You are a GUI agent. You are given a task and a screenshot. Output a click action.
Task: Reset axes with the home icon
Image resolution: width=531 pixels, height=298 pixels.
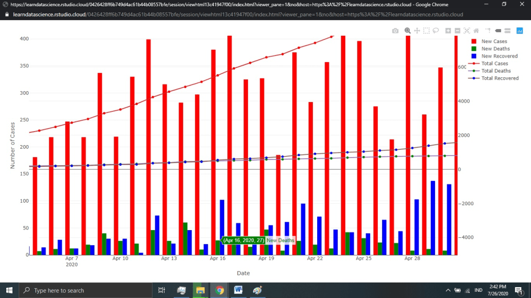point(476,31)
